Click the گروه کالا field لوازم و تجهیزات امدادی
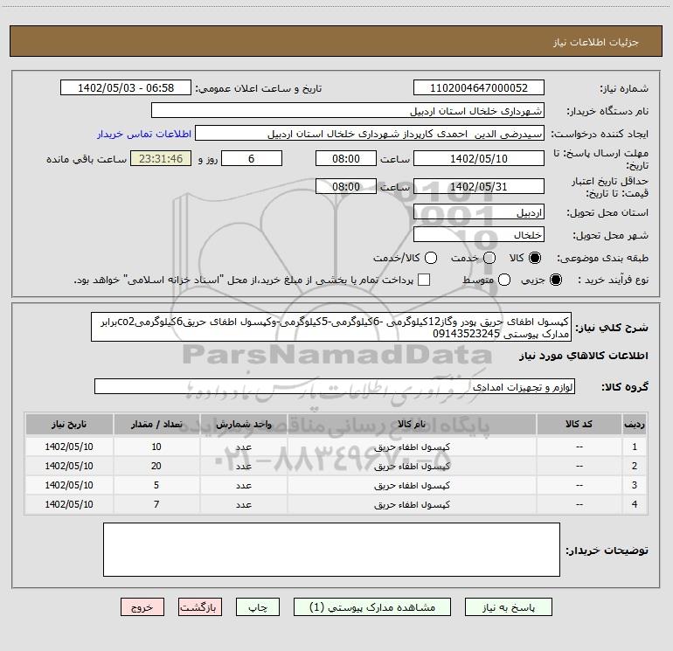The height and width of the screenshot is (651, 673). (335, 386)
